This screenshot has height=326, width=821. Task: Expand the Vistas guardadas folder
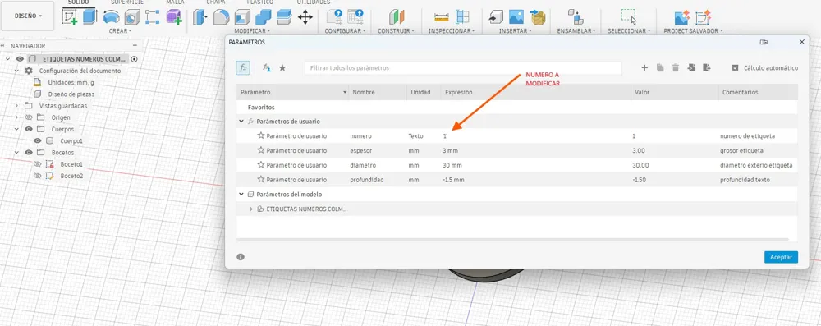click(16, 106)
